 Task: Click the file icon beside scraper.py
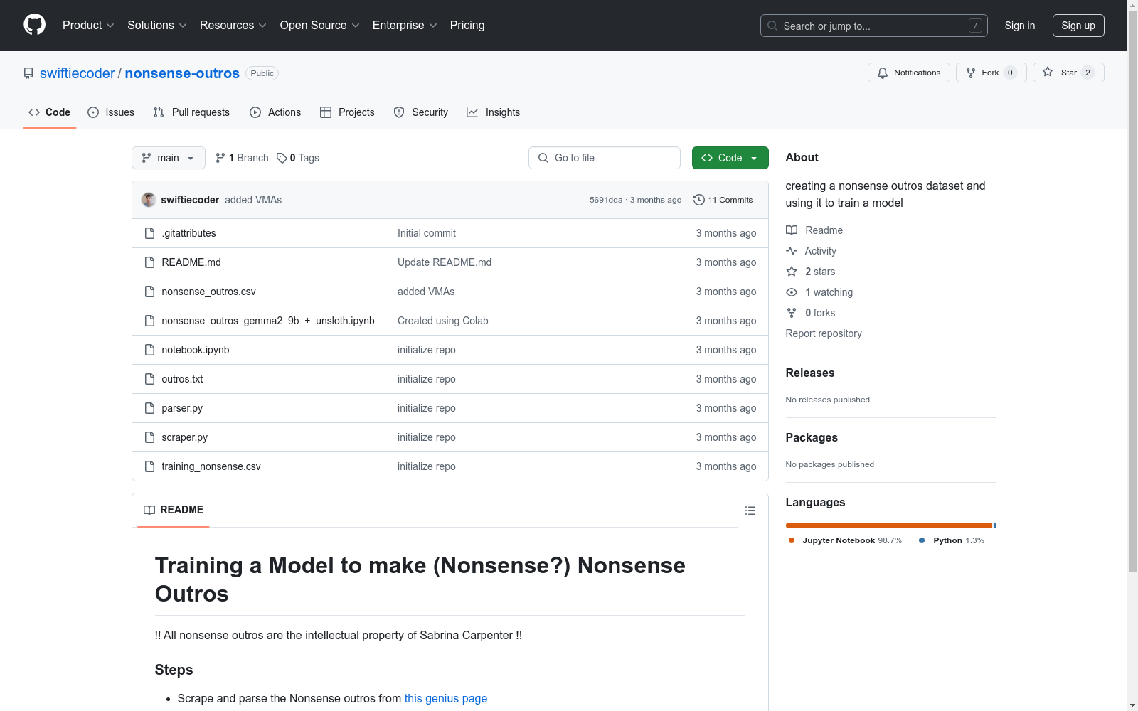coord(149,437)
